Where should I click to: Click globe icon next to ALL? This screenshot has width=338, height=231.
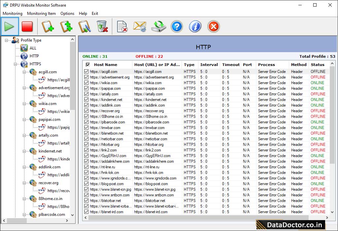[x=24, y=48]
